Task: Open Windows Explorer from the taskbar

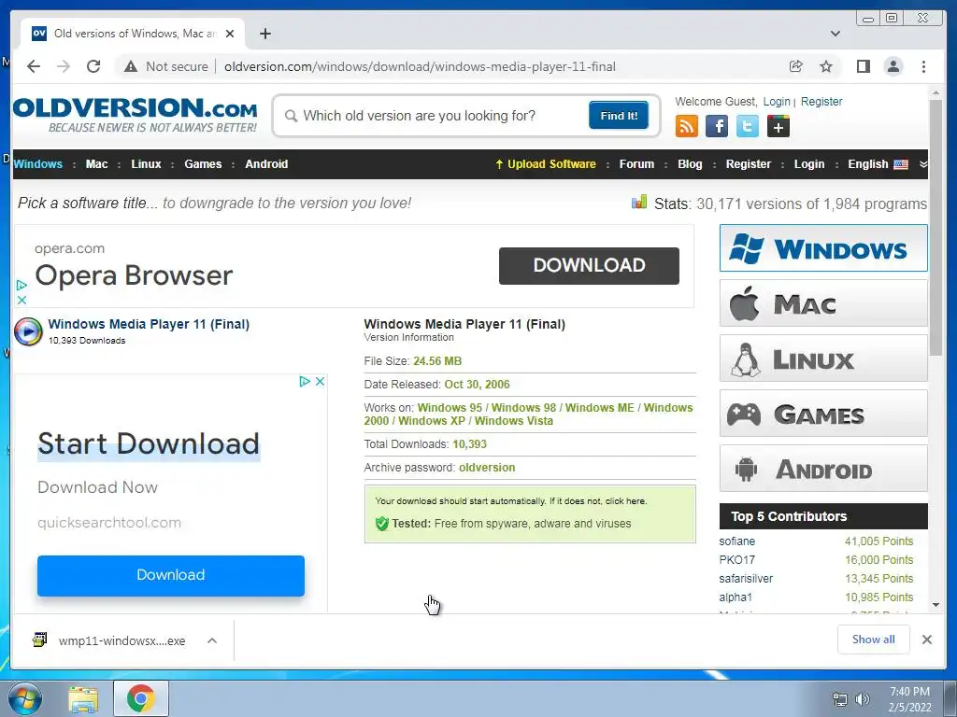Action: coord(83,698)
